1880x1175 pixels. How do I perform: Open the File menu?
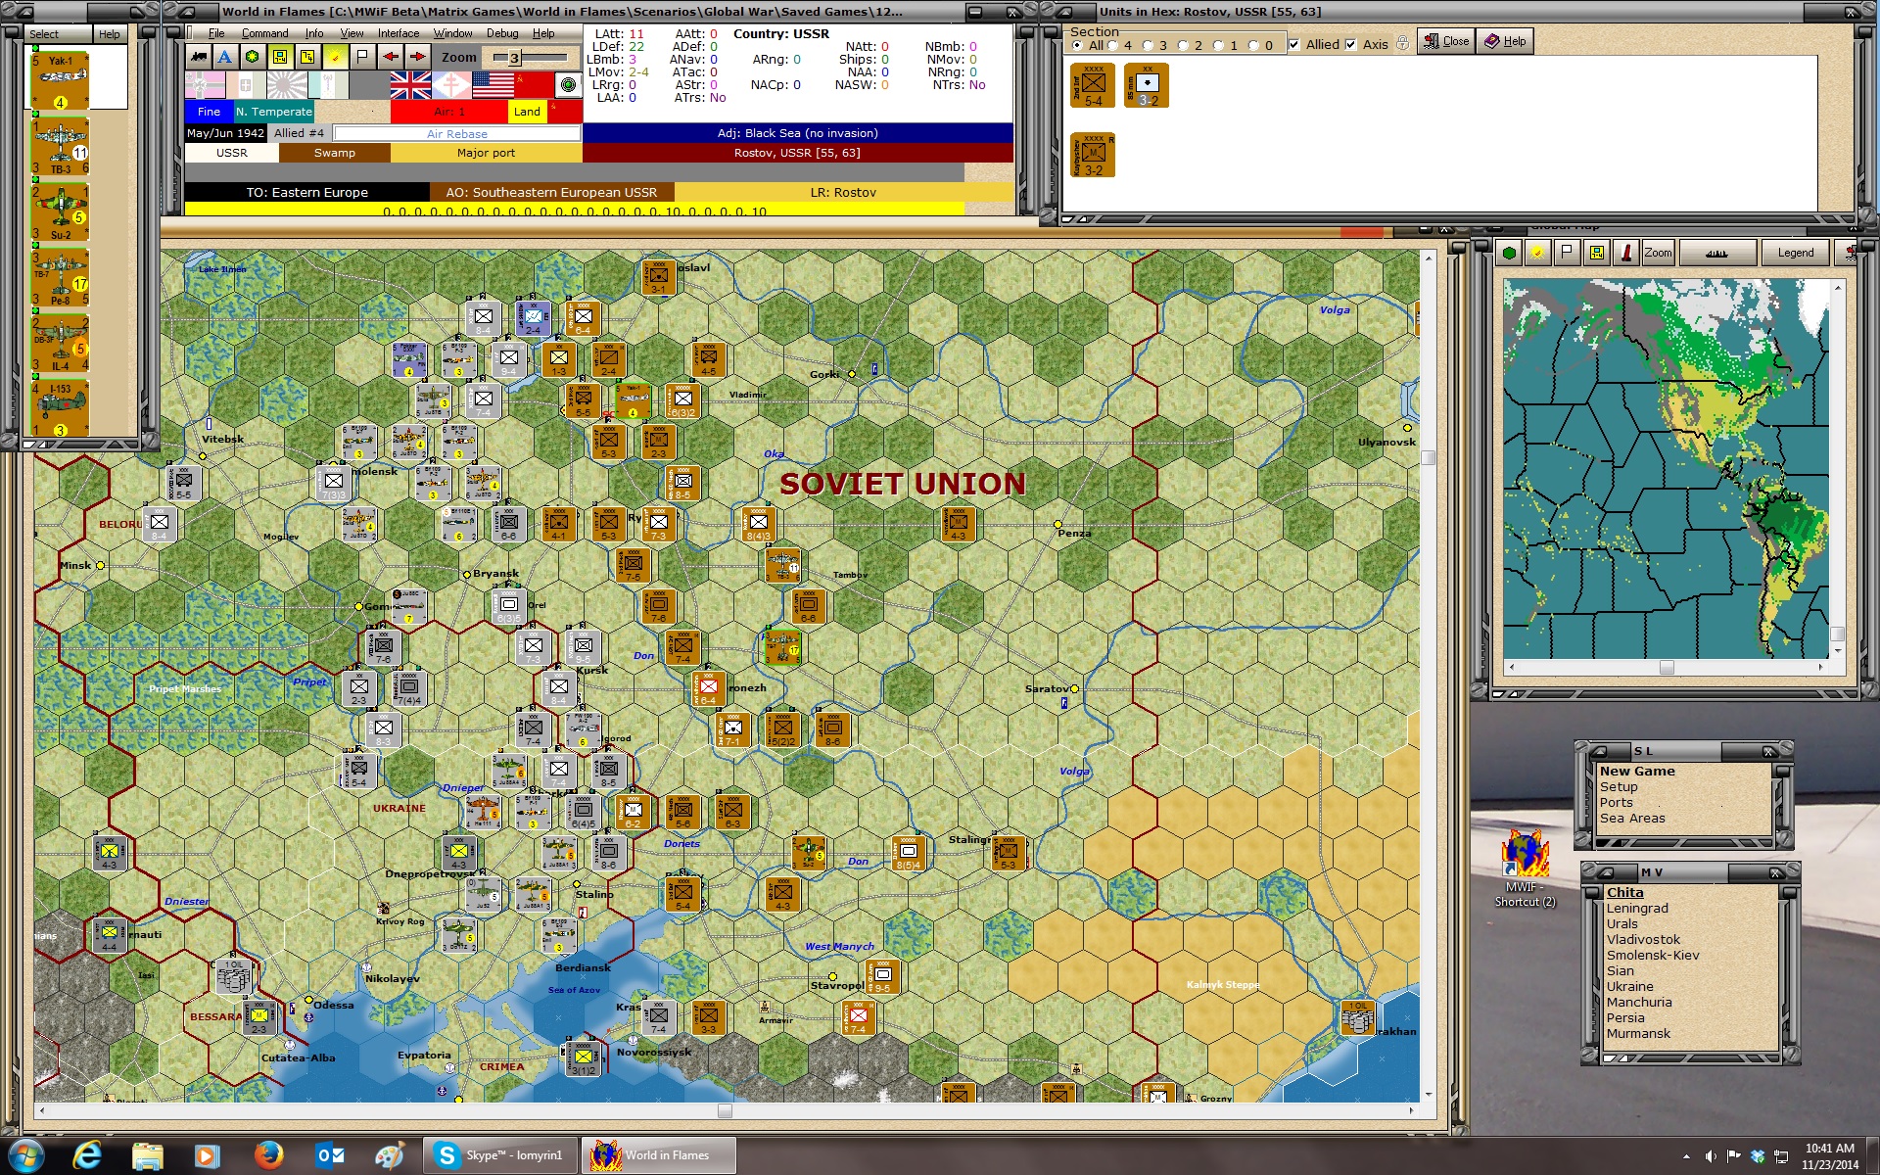click(x=216, y=33)
